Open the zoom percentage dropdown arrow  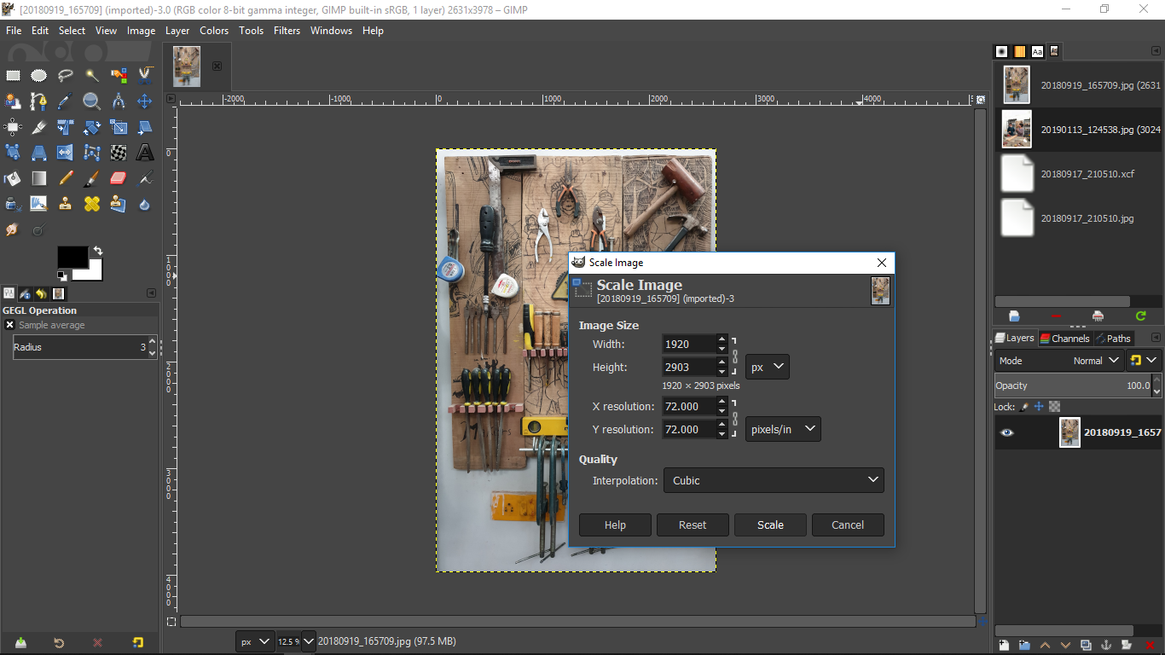click(308, 641)
